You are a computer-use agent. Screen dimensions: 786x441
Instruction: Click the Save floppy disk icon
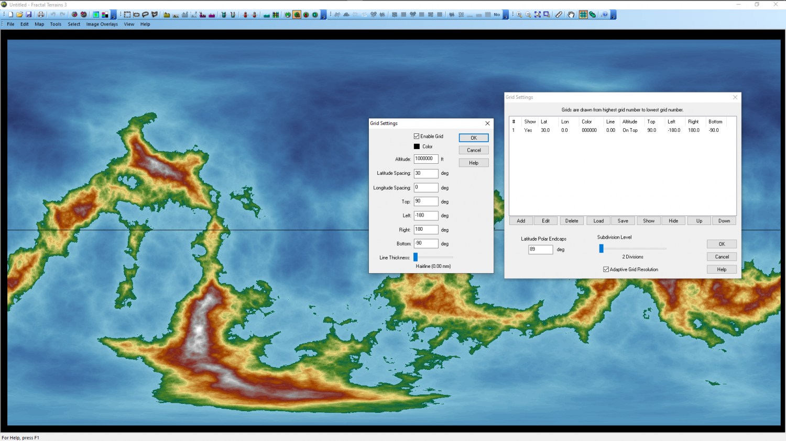[x=29, y=15]
